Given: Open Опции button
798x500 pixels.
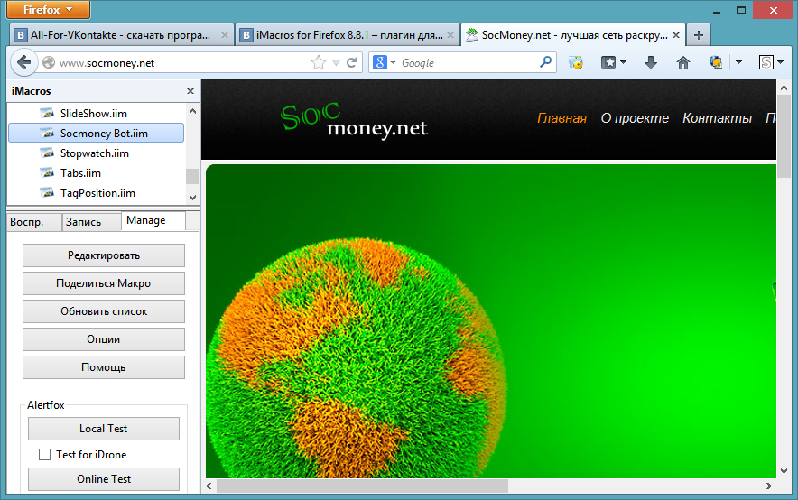Looking at the screenshot, I should (104, 339).
